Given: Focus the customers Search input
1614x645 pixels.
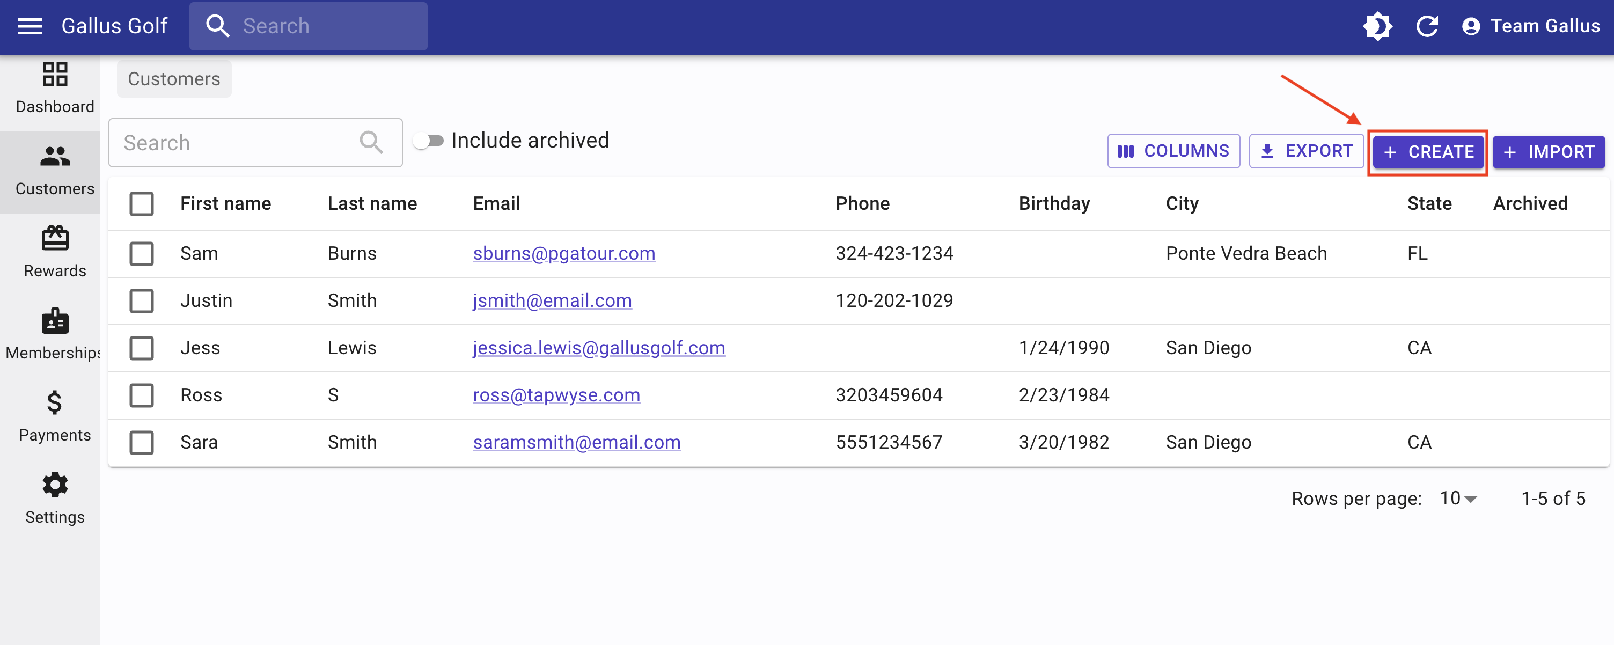Looking at the screenshot, I should click(255, 143).
